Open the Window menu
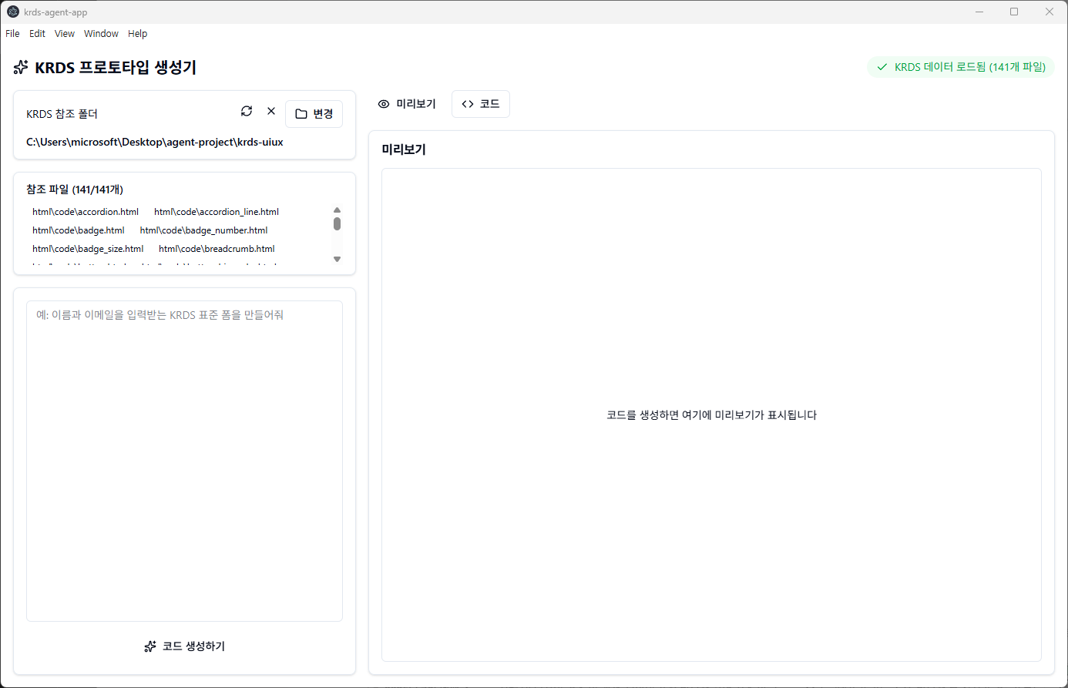This screenshot has height=688, width=1068. pos(101,34)
